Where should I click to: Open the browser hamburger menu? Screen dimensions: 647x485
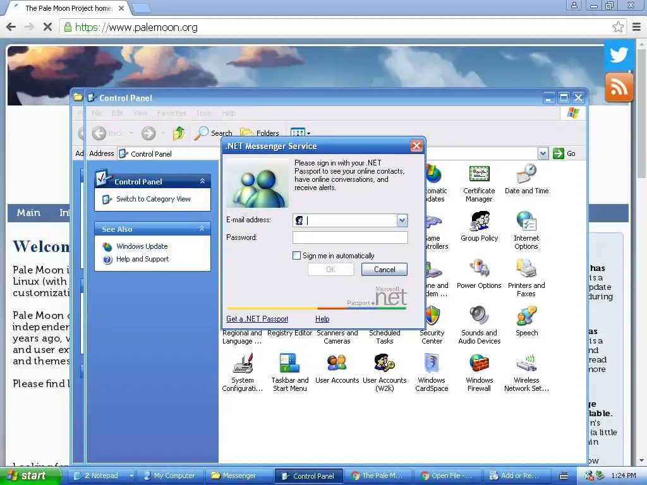click(x=636, y=27)
